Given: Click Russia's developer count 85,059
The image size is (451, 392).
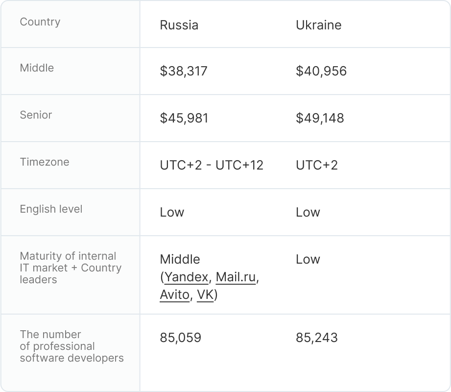Looking at the screenshot, I should (x=180, y=338).
